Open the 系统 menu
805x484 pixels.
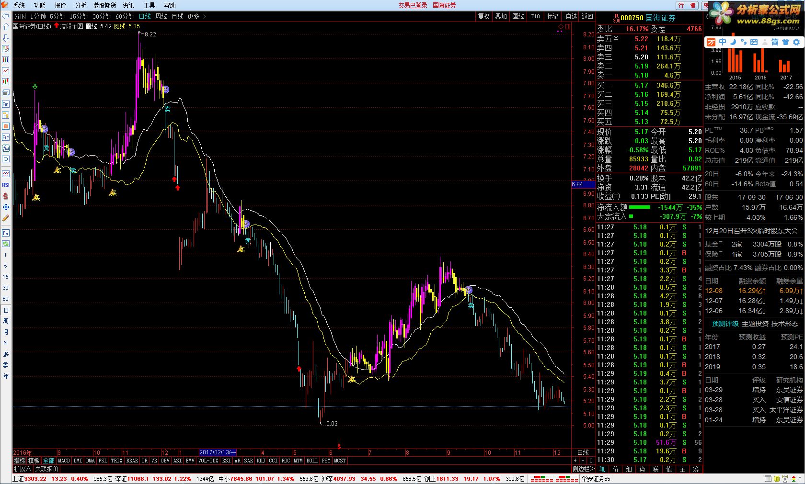click(x=19, y=5)
